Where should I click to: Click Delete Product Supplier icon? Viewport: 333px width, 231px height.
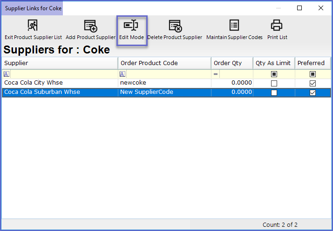point(175,26)
